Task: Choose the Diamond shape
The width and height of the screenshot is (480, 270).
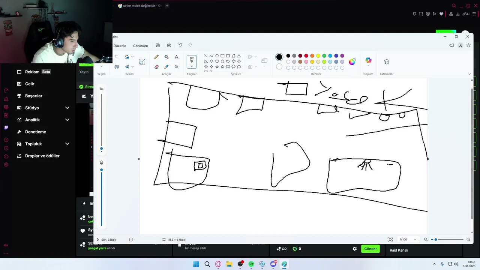Action: tap(211, 61)
